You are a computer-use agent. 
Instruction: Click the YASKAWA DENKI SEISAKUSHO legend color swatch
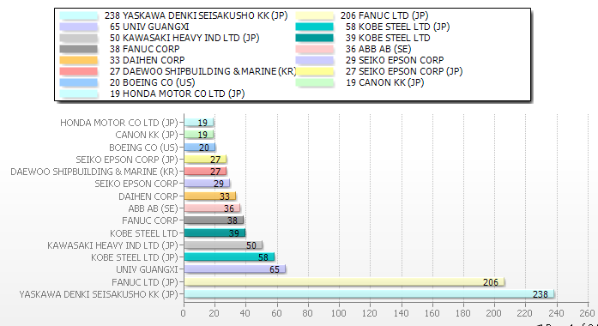pyautogui.click(x=79, y=15)
